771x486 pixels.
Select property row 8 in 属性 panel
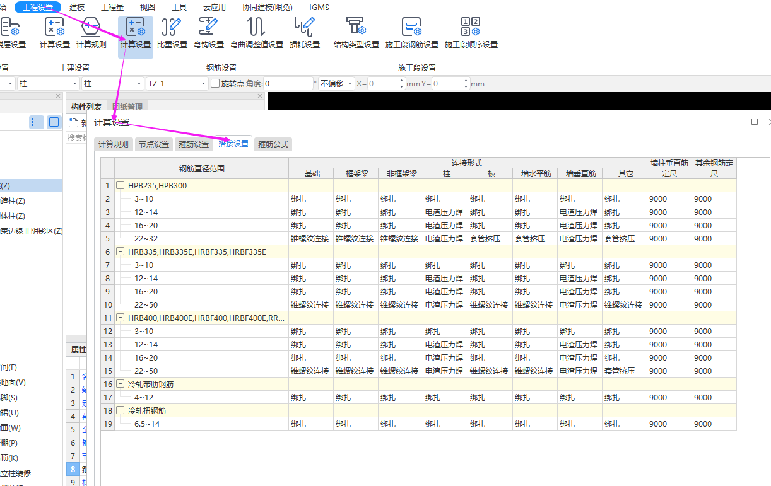pos(73,469)
